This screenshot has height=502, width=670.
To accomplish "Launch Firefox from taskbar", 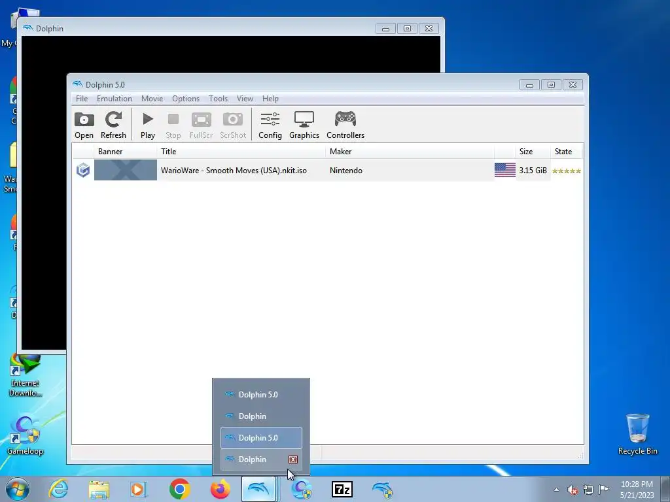I will tap(220, 489).
